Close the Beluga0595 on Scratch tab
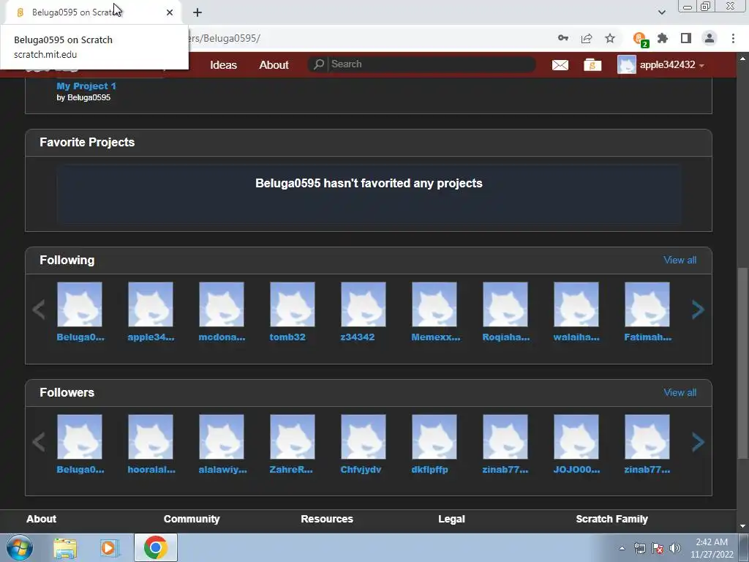This screenshot has height=562, width=749. pyautogui.click(x=170, y=12)
